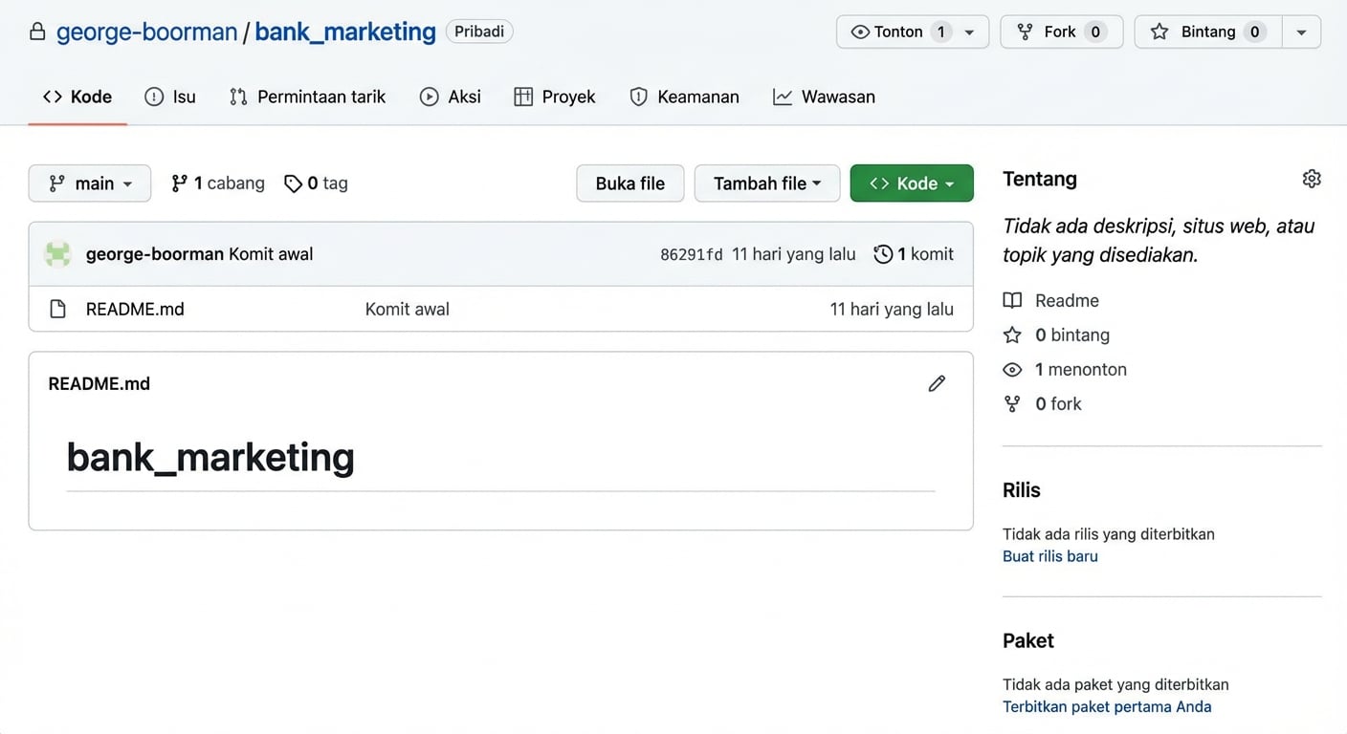This screenshot has height=734, width=1347.
Task: Open george-boorman author link in commit bar
Action: pos(155,254)
